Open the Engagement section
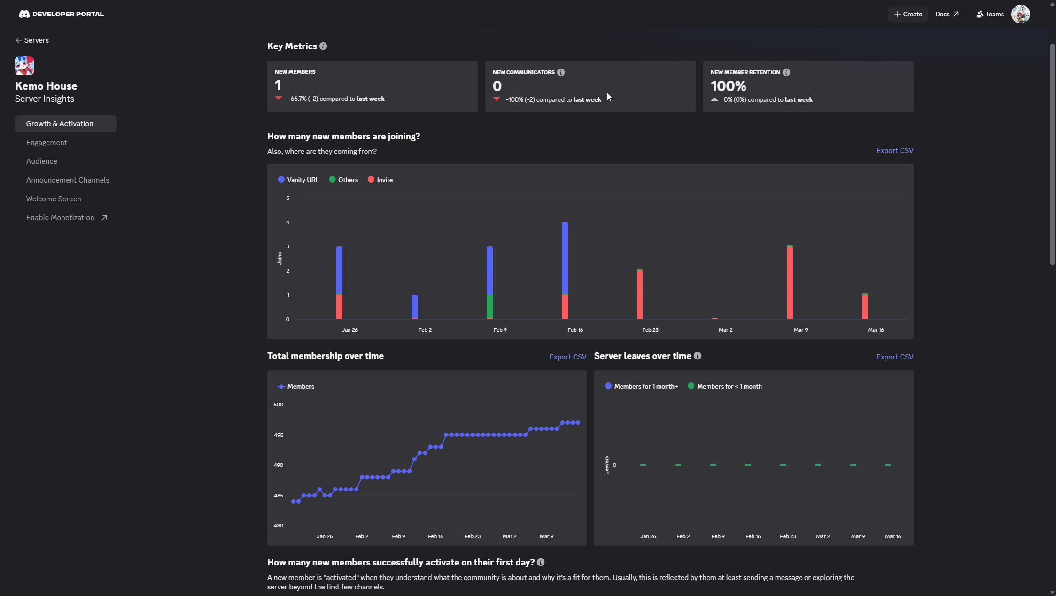This screenshot has height=596, width=1056. (47, 143)
